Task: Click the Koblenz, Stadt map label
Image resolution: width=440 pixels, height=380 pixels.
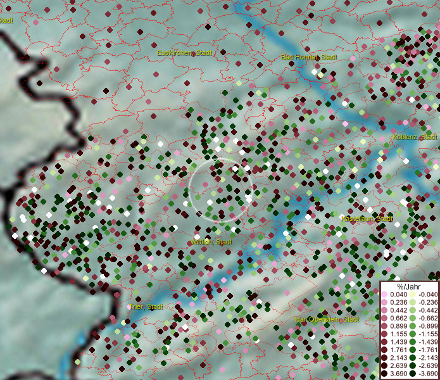Action: pyautogui.click(x=414, y=137)
